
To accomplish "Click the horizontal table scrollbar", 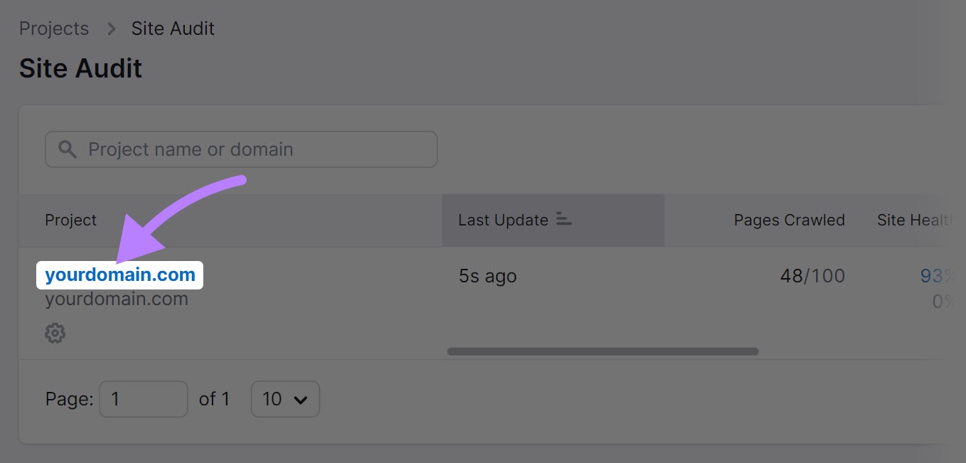I will tap(603, 351).
